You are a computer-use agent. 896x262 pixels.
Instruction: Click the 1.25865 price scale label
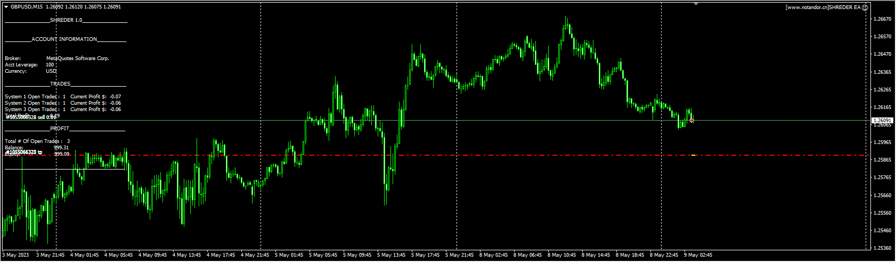tap(883, 160)
